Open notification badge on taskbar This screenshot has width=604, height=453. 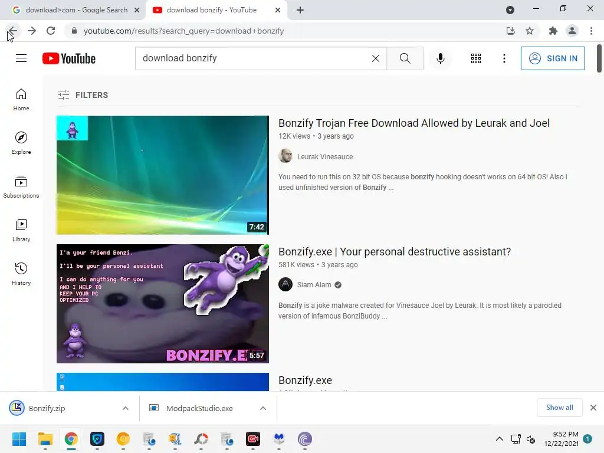coord(587,439)
